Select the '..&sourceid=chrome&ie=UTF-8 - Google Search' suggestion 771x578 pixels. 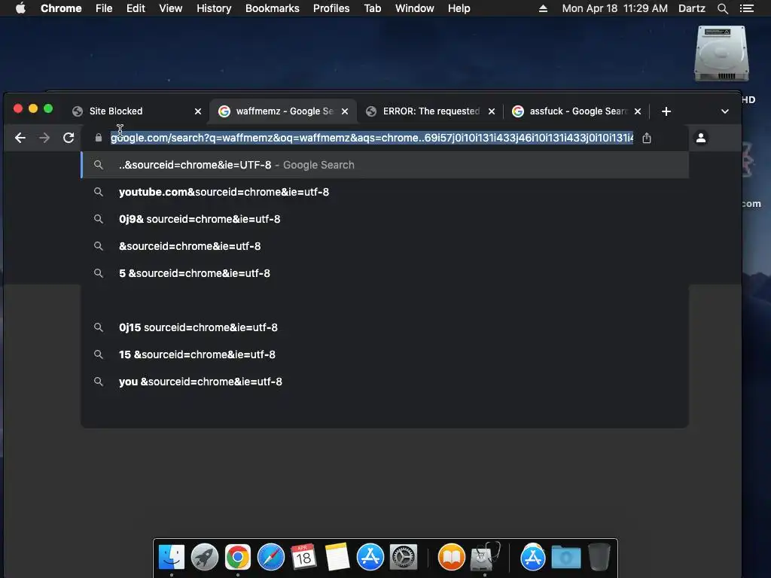pos(385,165)
